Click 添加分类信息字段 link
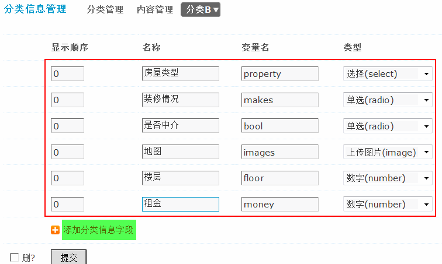The height and width of the screenshot is (264, 442). 99,230
